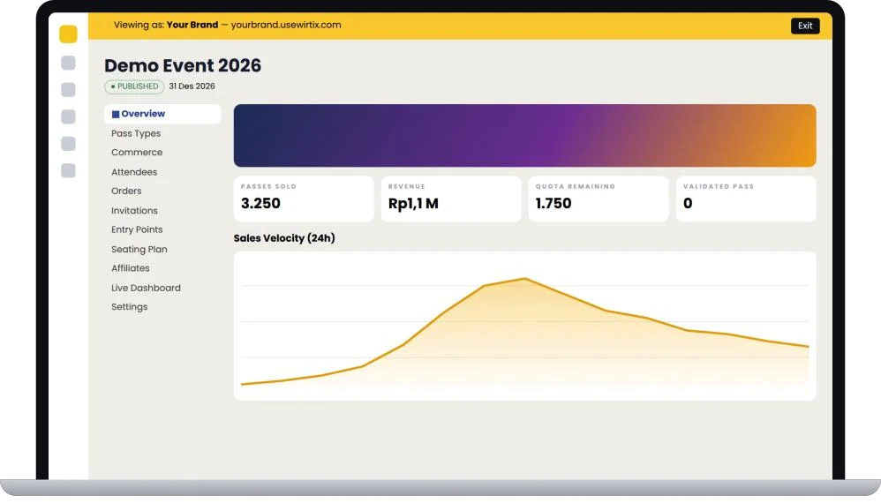Click the Quota Remaining card showing 1.750
Viewport: 881px width, 503px height.
(599, 199)
